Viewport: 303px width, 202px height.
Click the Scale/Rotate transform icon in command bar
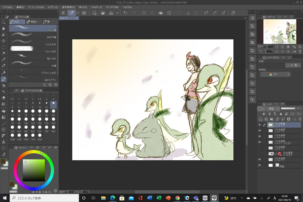(169, 13)
